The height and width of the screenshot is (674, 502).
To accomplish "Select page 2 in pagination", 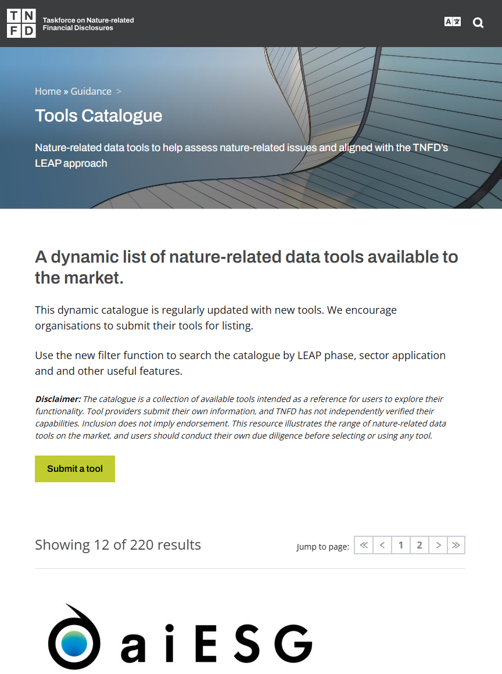I will 419,545.
